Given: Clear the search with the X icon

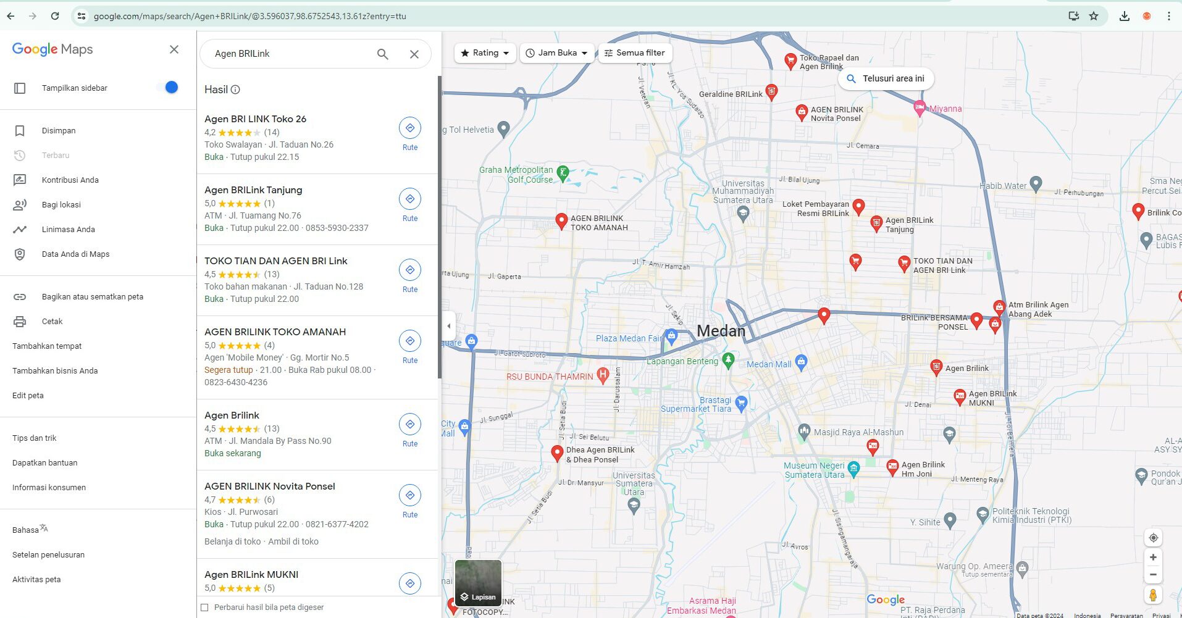Looking at the screenshot, I should point(414,54).
